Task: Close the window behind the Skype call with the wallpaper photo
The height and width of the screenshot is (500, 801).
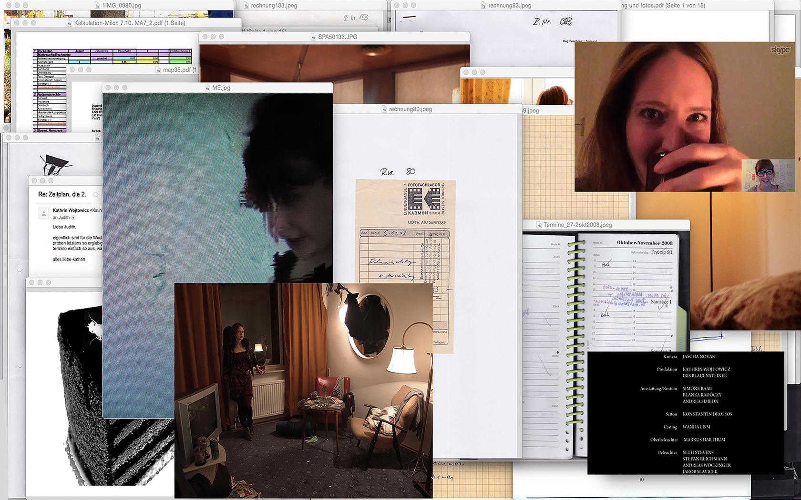Action: click(x=466, y=72)
